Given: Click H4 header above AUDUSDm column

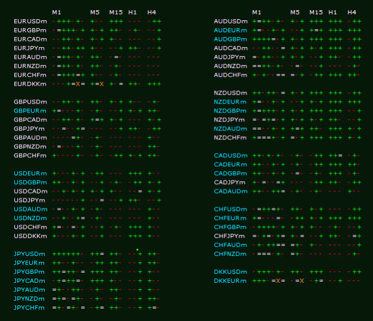Looking at the screenshot, I should (x=352, y=13).
